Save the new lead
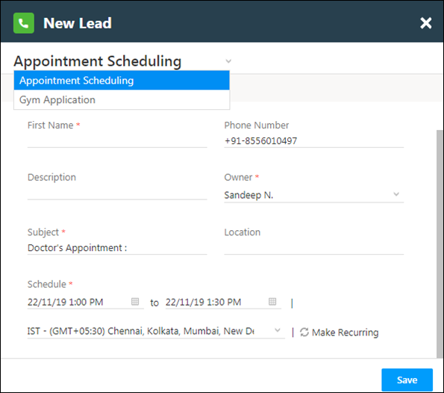This screenshot has width=444, height=393. point(407,380)
